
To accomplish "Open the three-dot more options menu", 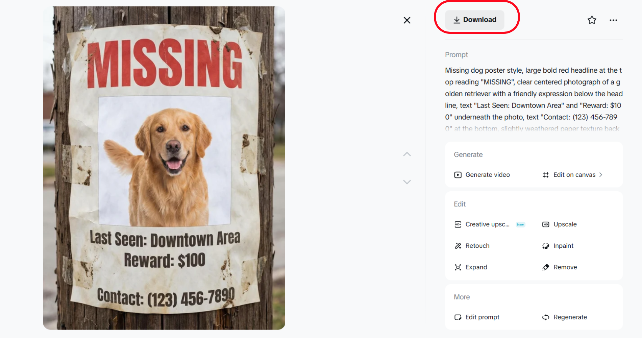I will (x=613, y=20).
